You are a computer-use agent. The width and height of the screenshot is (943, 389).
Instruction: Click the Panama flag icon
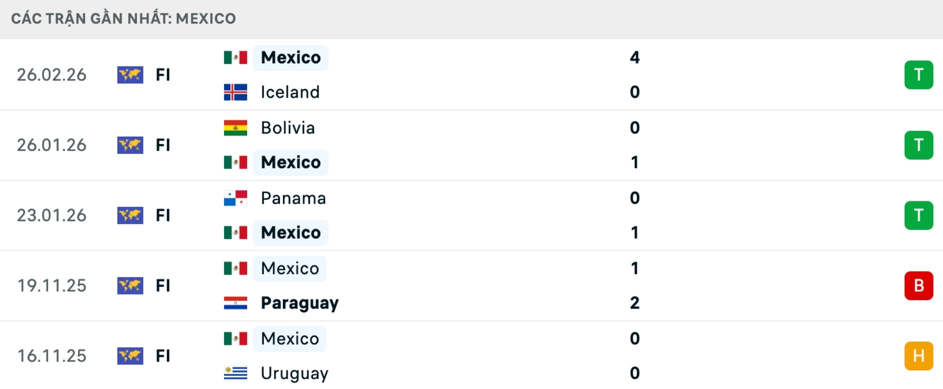(x=235, y=198)
